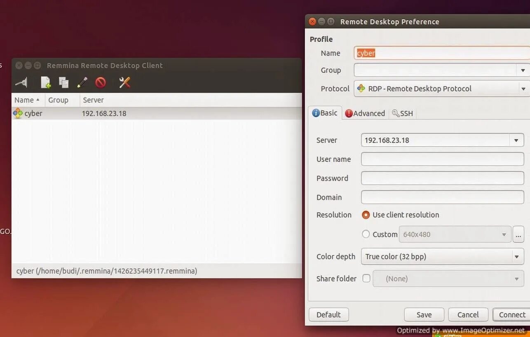Switch to the SSH tab
This screenshot has height=337, width=530.
403,113
